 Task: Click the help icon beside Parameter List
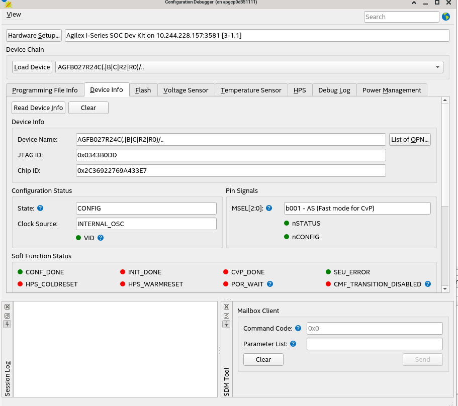pyautogui.click(x=293, y=344)
